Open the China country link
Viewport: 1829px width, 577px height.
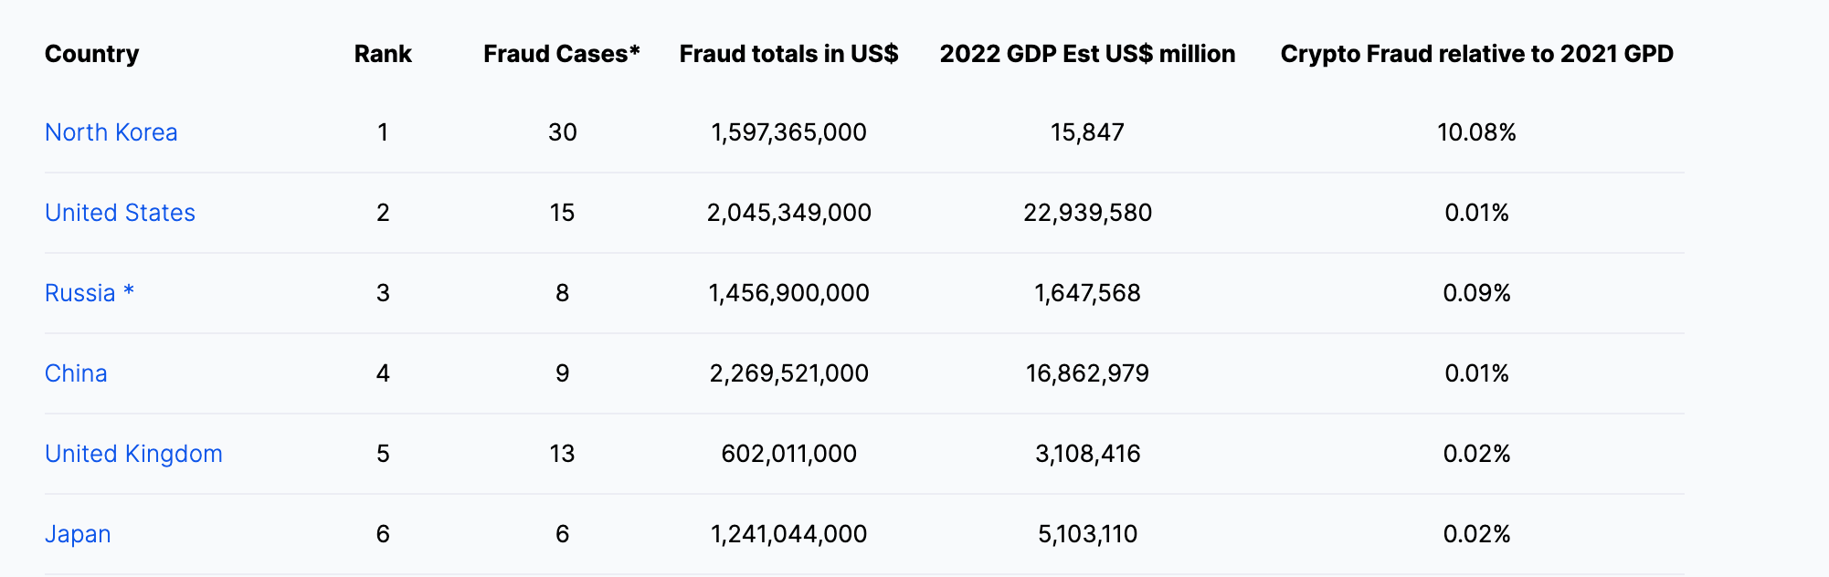pos(76,373)
